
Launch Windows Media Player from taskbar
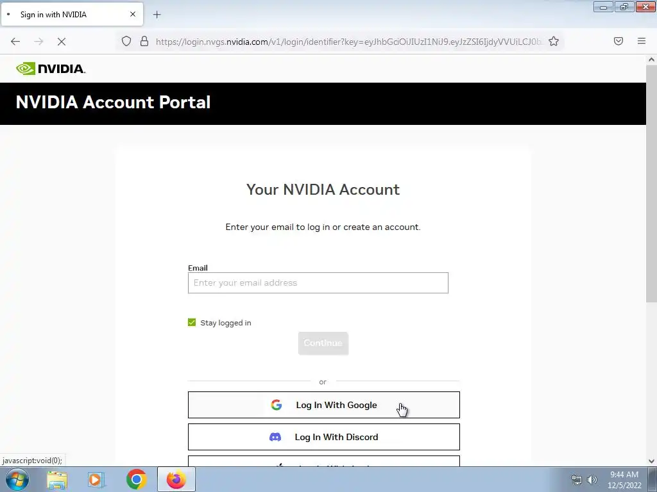[x=96, y=479]
